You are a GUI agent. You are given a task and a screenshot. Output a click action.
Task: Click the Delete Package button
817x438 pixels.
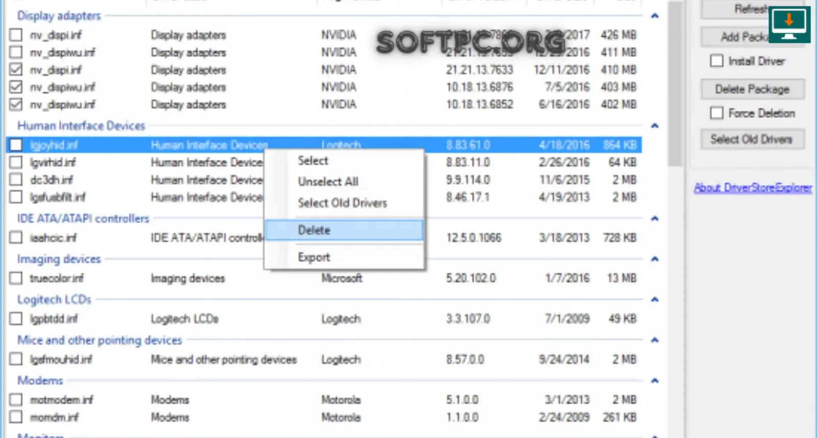coord(752,89)
